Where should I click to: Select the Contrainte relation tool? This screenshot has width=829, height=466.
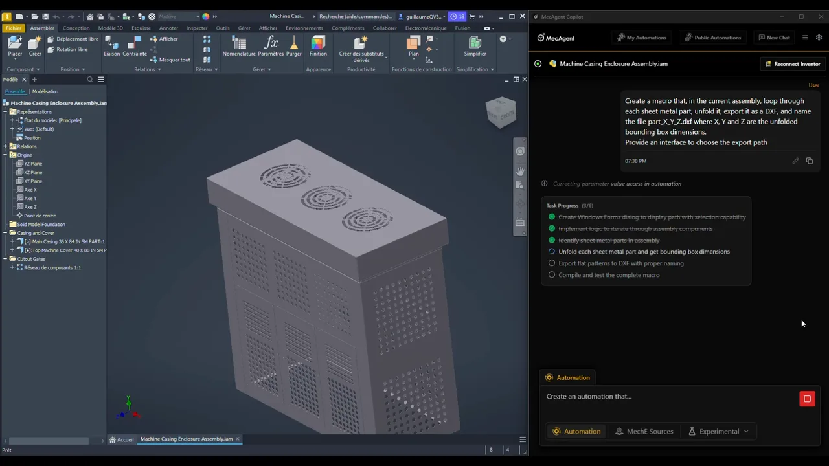[135, 46]
